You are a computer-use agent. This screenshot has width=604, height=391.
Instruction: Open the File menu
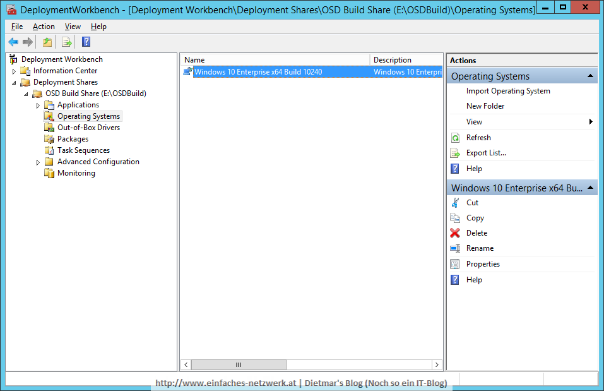[17, 27]
